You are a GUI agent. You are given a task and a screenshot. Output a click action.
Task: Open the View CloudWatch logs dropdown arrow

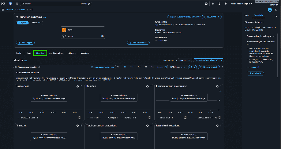(222, 60)
